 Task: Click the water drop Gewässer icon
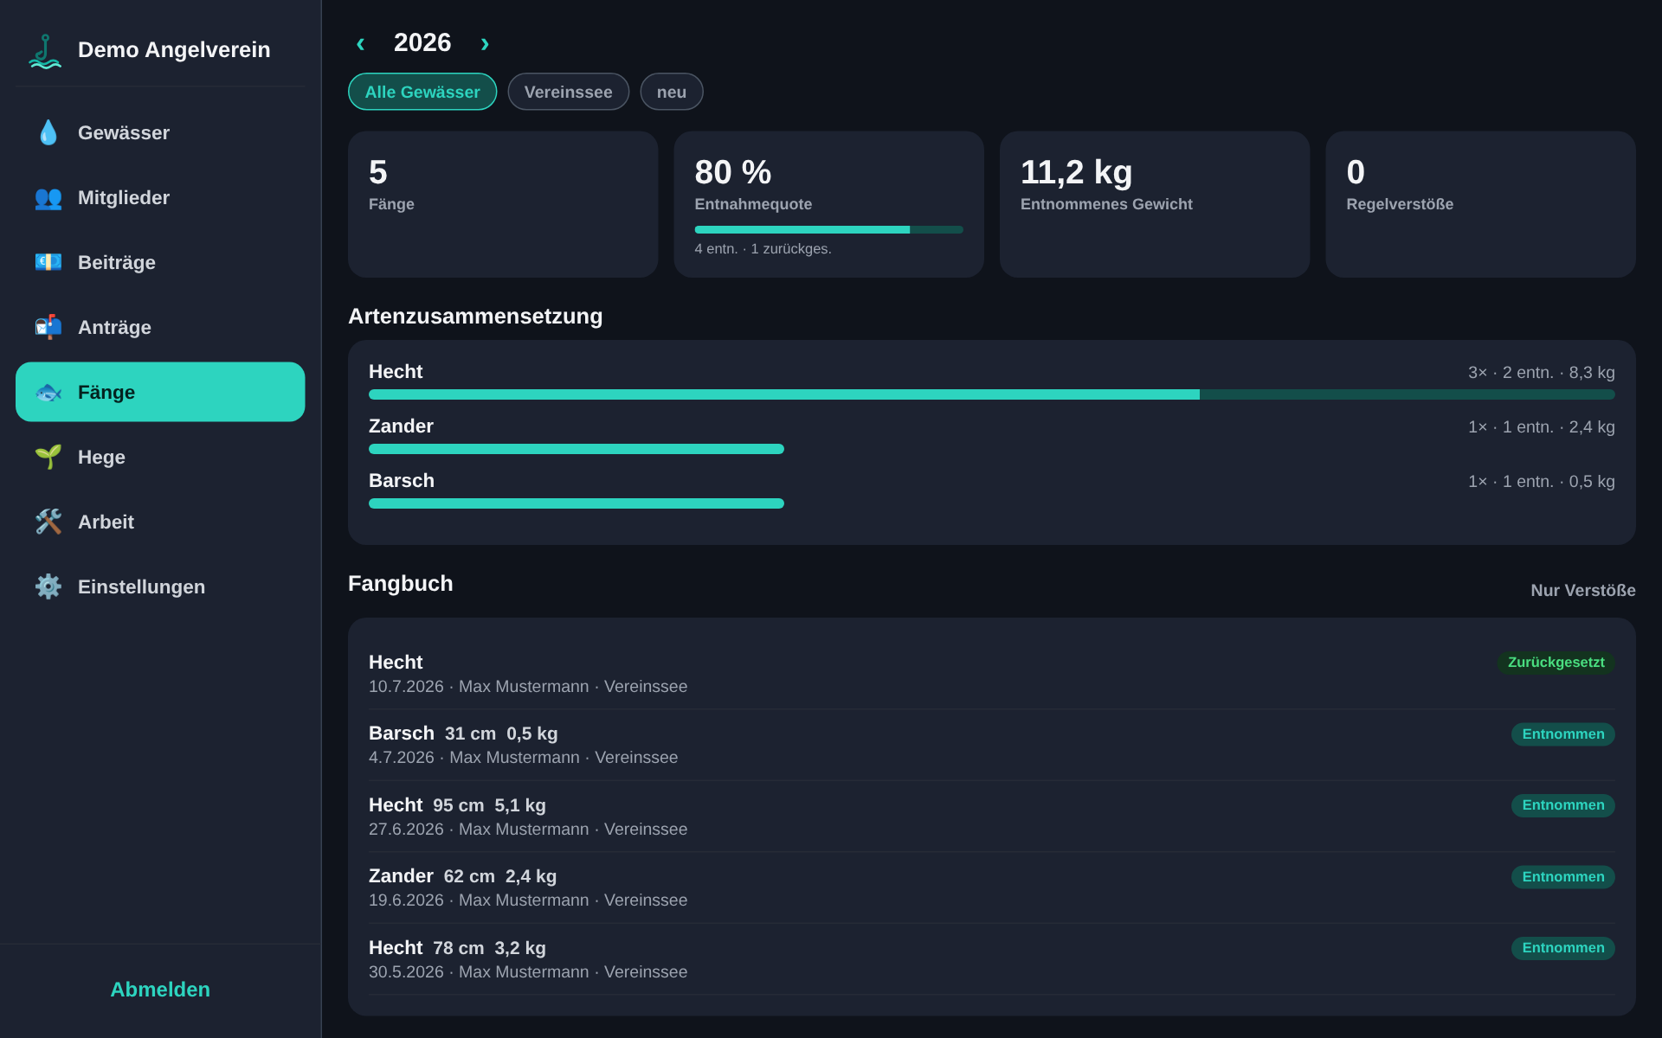point(48,132)
